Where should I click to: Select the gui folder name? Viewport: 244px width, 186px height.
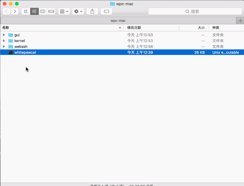[x=17, y=35]
